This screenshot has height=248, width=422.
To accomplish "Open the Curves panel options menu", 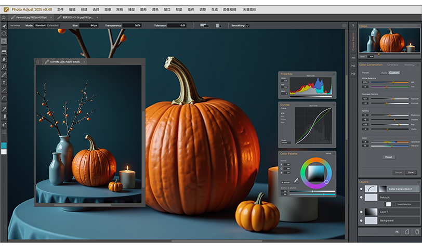I will (x=333, y=105).
